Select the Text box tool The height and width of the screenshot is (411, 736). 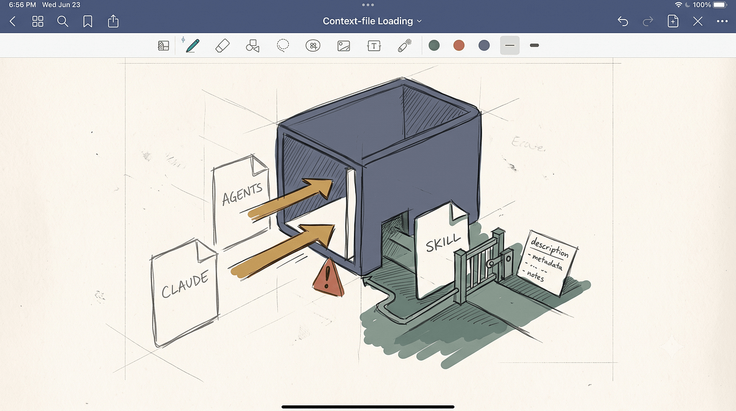coord(374,45)
